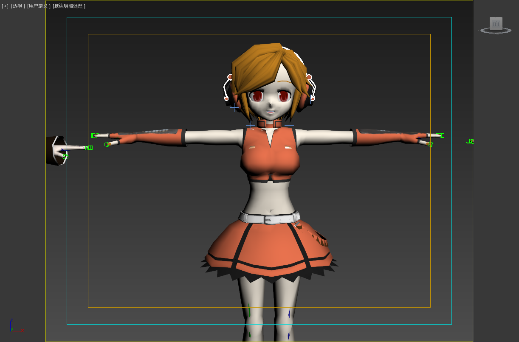The width and height of the screenshot is (519, 342).
Task: Click the orange collar on the character's neck
Action: 270,123
